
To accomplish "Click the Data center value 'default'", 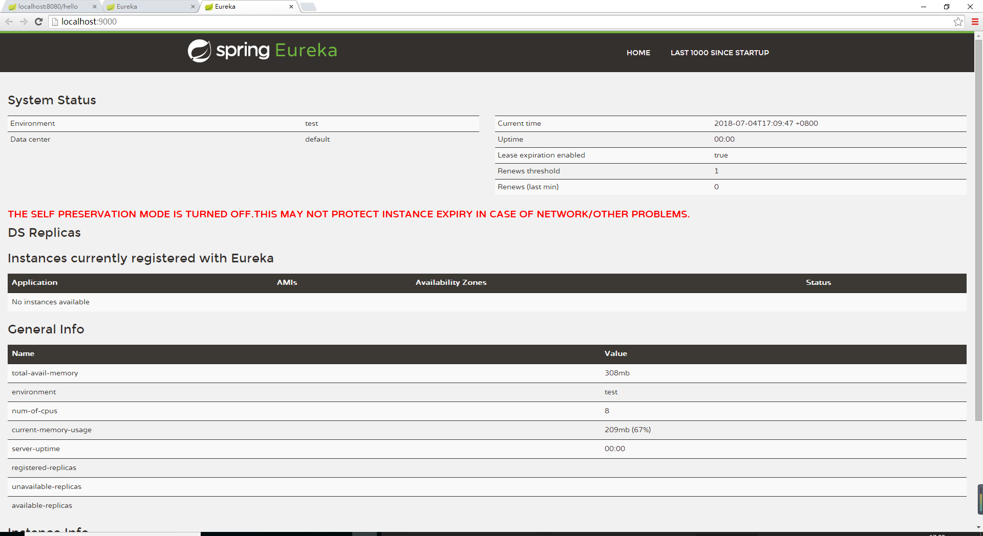I will (317, 140).
